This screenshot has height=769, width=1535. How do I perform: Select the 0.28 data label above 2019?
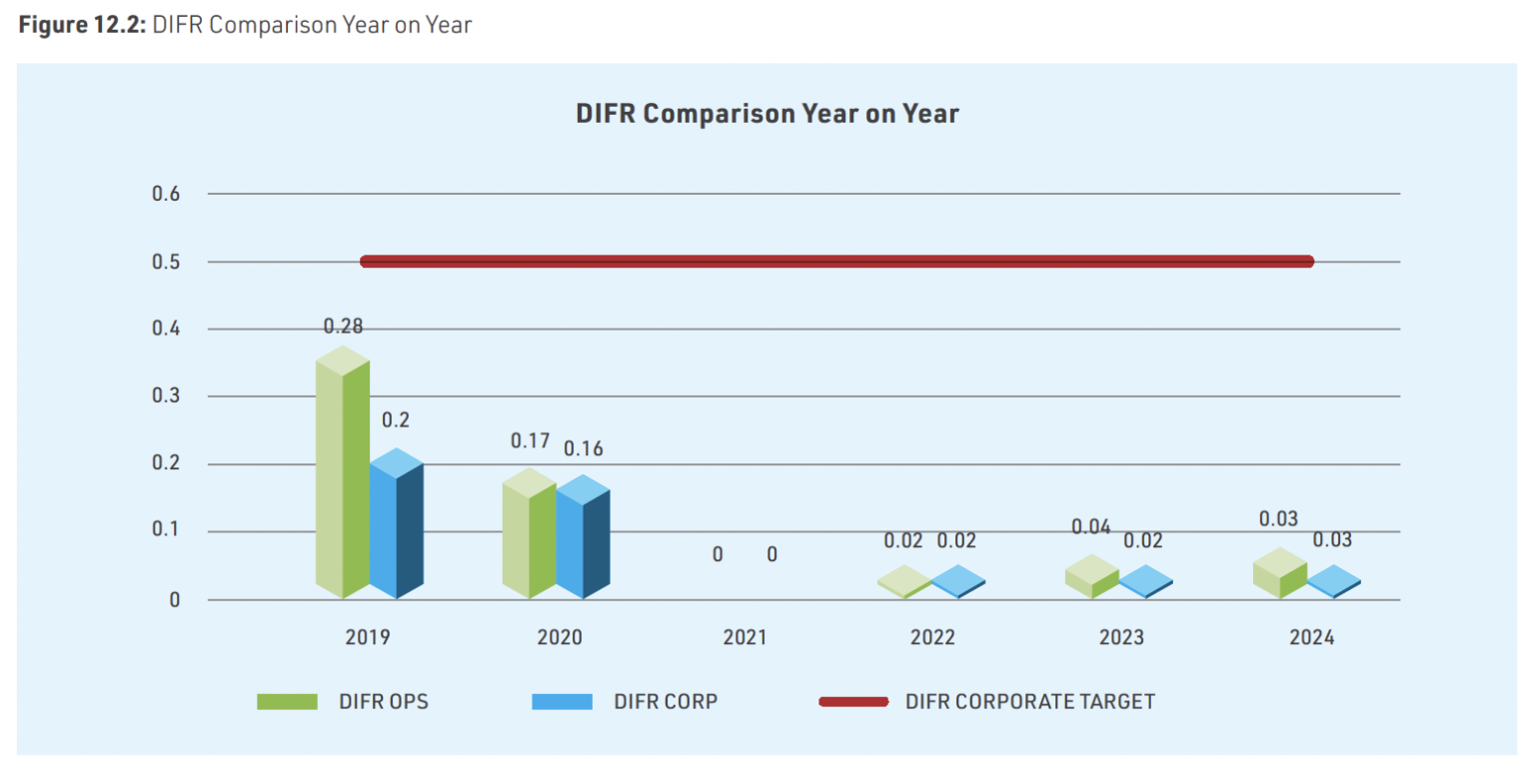click(343, 327)
